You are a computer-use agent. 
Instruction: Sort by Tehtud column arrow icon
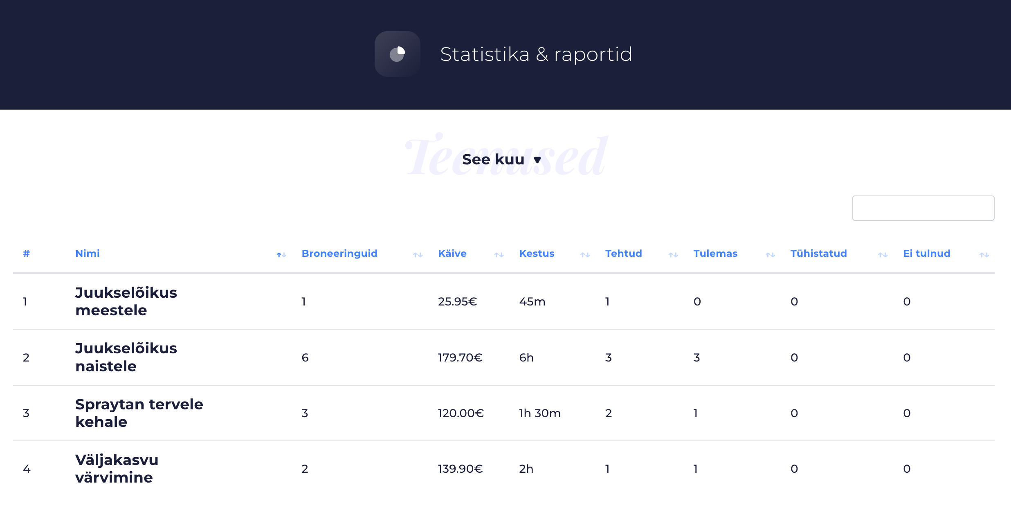pyautogui.click(x=673, y=255)
